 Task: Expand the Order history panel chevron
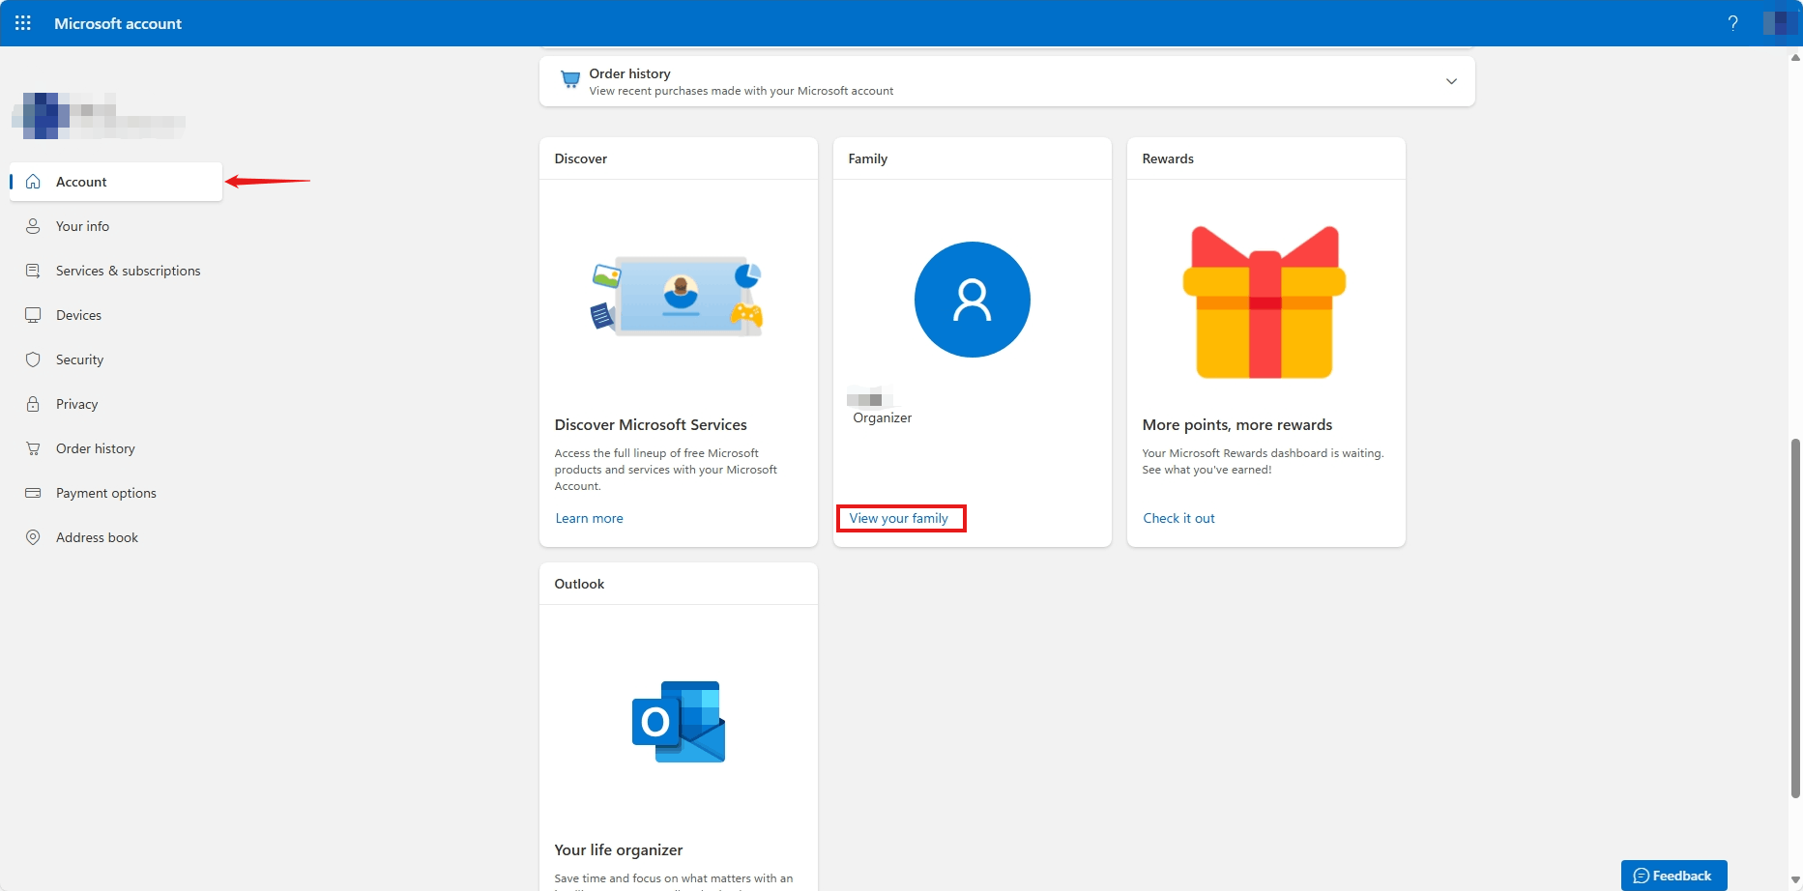pyautogui.click(x=1451, y=81)
